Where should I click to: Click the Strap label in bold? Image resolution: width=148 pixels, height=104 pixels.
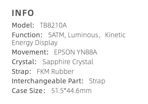tap(22, 72)
